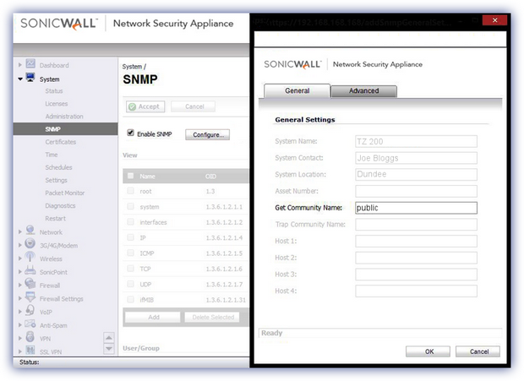Click the Anti-Spam envelope icon in sidebar
524x381 pixels.
[x=30, y=324]
